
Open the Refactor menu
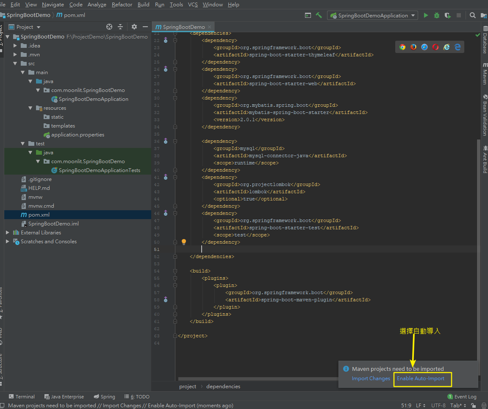tap(122, 4)
